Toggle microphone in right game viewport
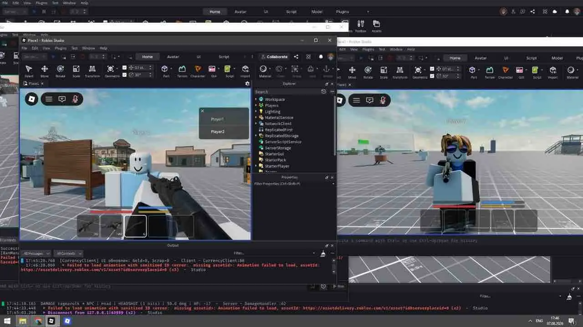The width and height of the screenshot is (583, 327). click(383, 100)
